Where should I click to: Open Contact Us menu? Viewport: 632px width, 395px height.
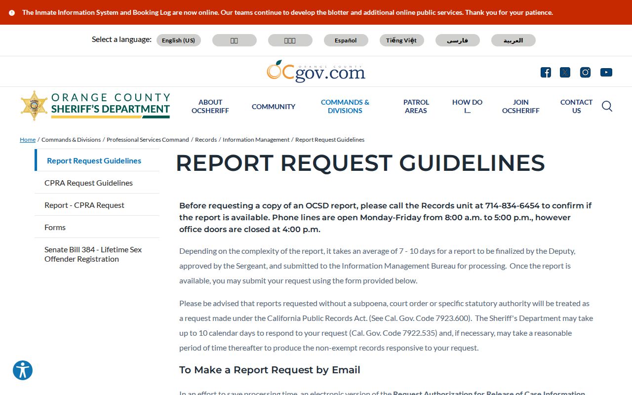pos(576,107)
